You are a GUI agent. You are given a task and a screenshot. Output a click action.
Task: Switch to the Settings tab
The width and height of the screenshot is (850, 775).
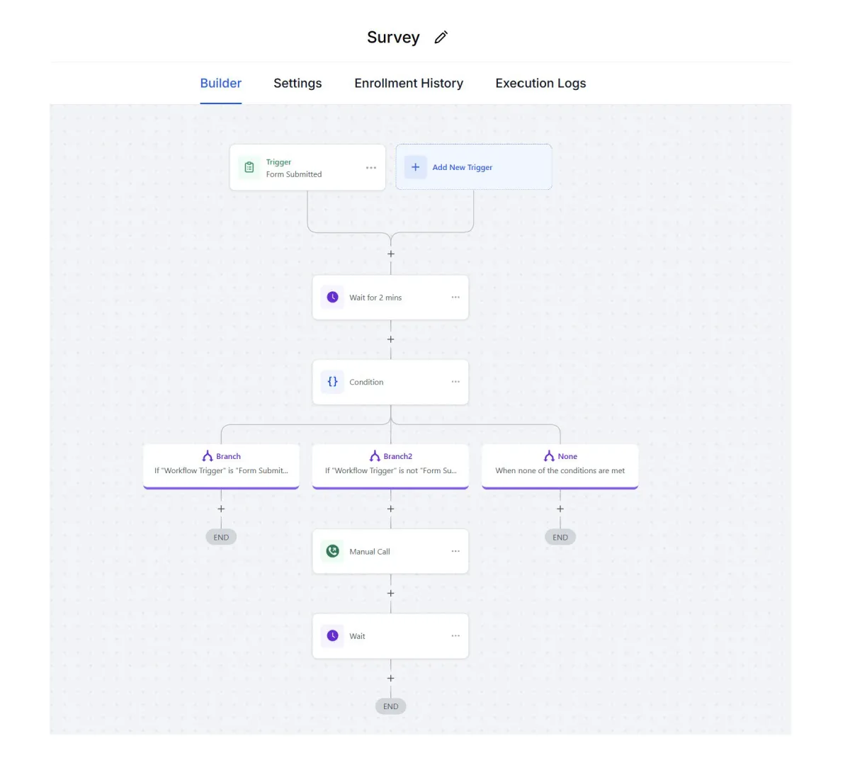coord(297,84)
